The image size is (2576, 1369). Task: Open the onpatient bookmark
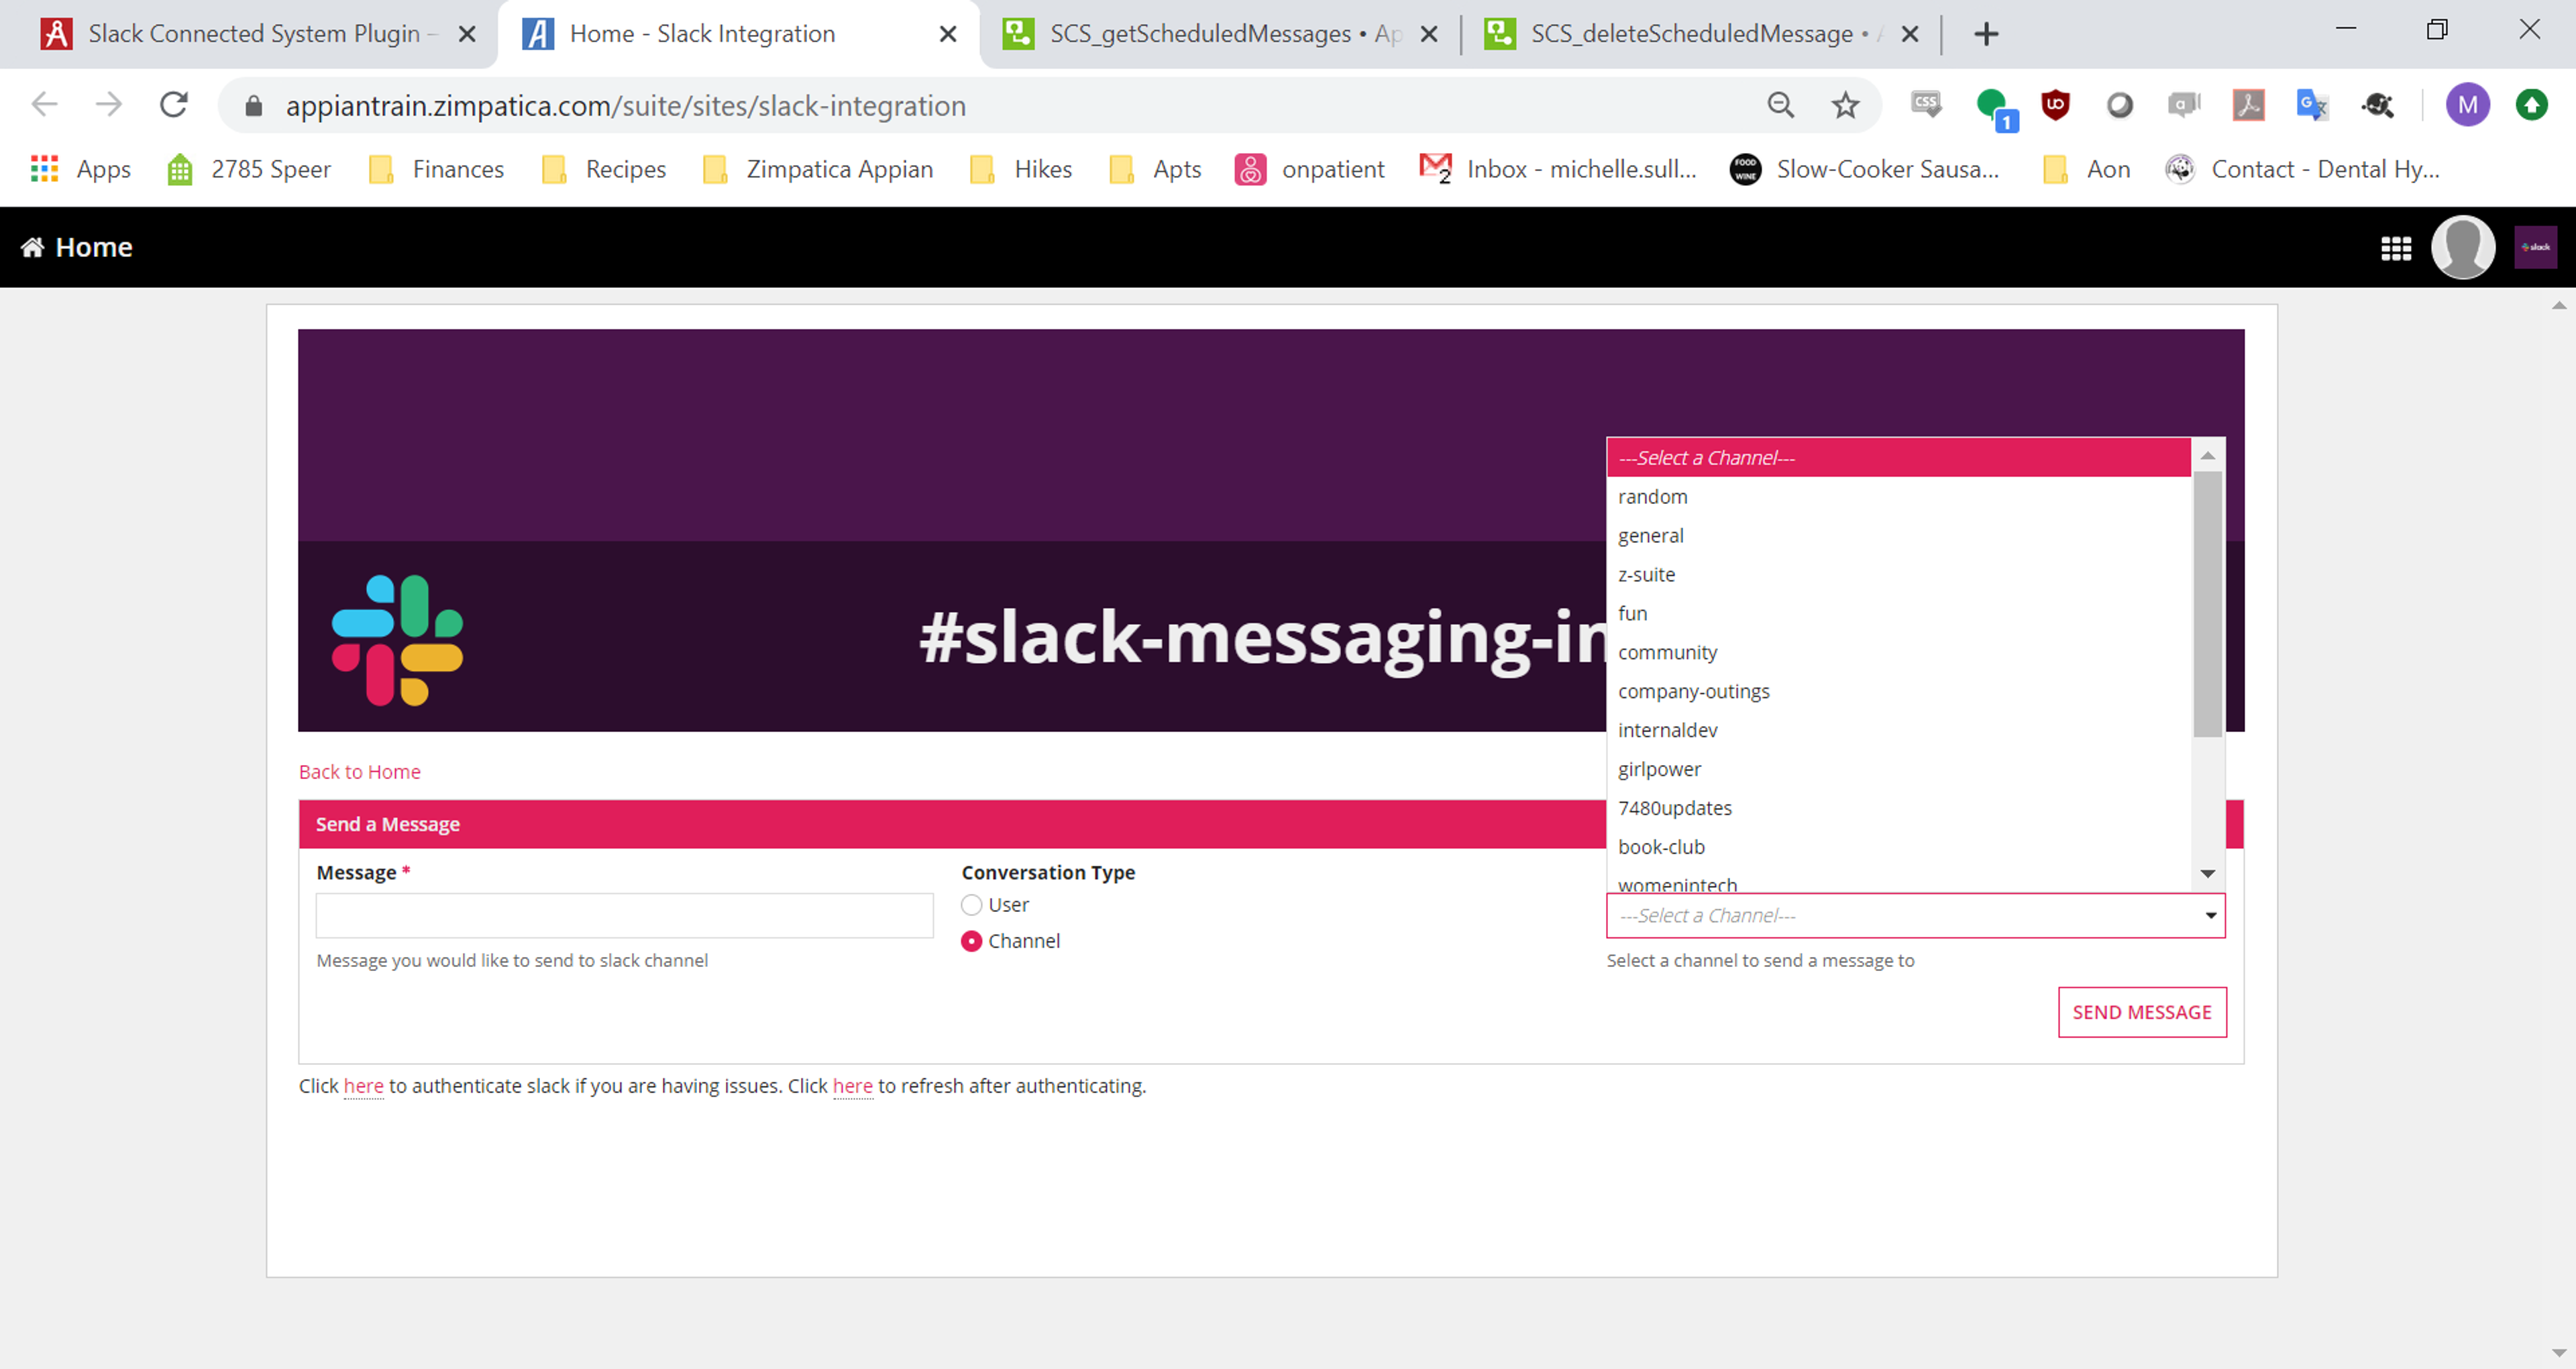[1309, 169]
